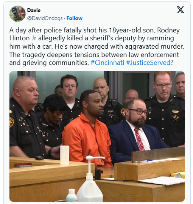193x204 pixels.
Task: Expand the courtroom photo attachment
Action: 97,137
